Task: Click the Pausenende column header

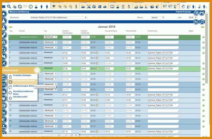Action: 131,31
